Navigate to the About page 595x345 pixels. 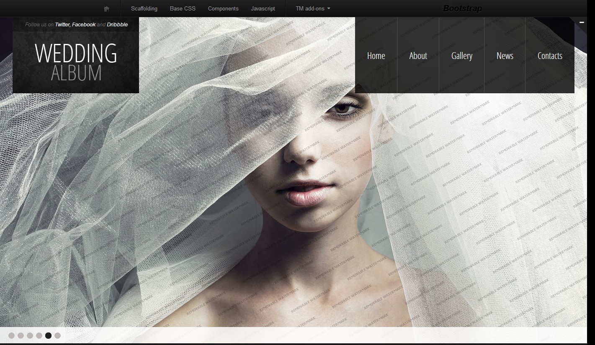click(418, 56)
